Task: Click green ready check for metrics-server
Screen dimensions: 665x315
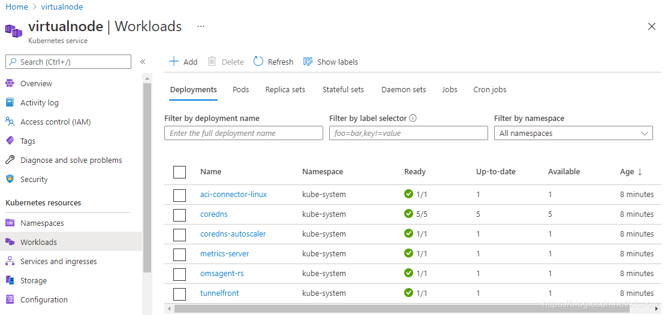Action: pyautogui.click(x=409, y=253)
